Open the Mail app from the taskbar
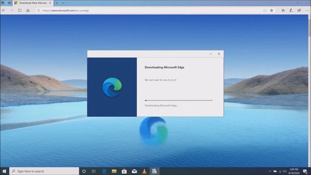This screenshot has height=175, width=311. point(134,171)
